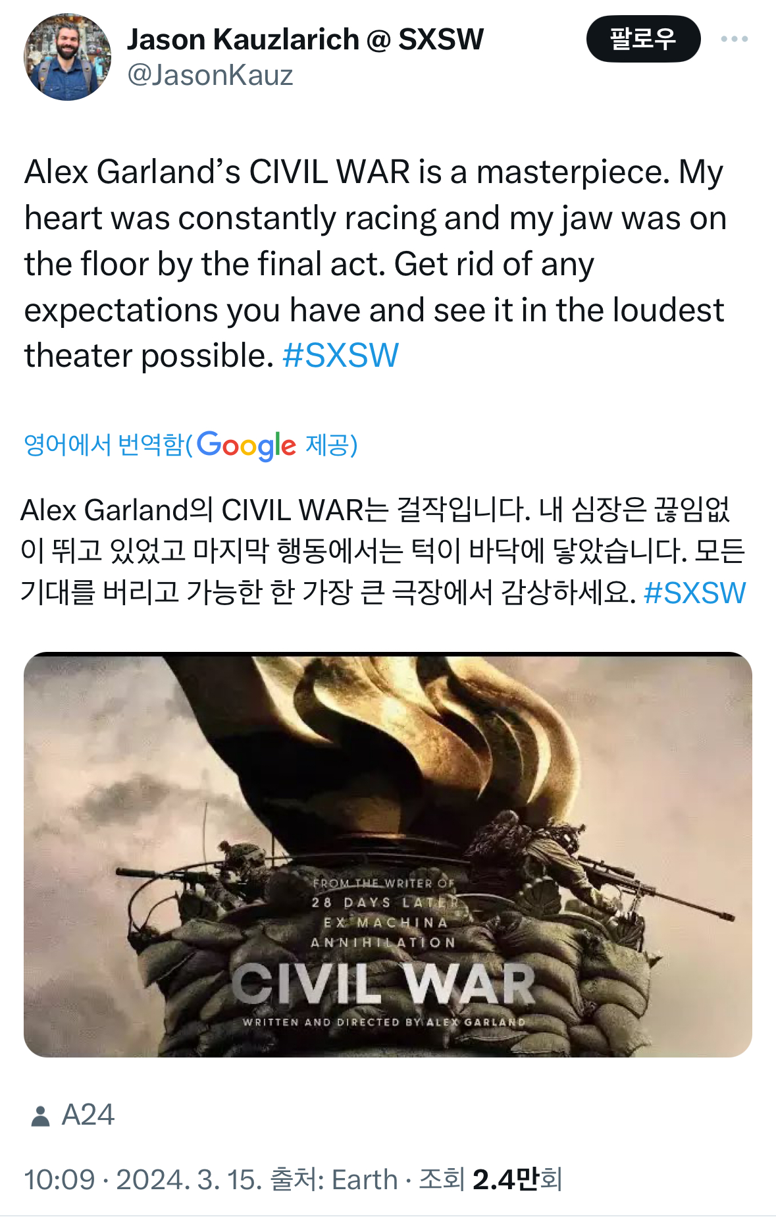Screen dimensions: 776x1232
Task: Open the @JasonKauz handle link
Action: point(210,75)
